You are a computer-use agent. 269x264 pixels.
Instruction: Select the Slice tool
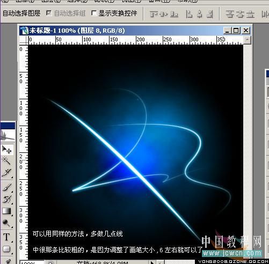tap(6, 172)
